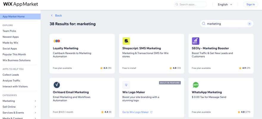Click into the marketing search box
262x119 pixels.
[x=227, y=24]
